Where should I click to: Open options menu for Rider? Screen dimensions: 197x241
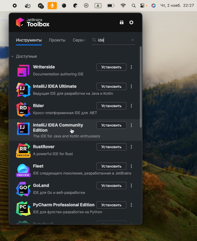131,106
